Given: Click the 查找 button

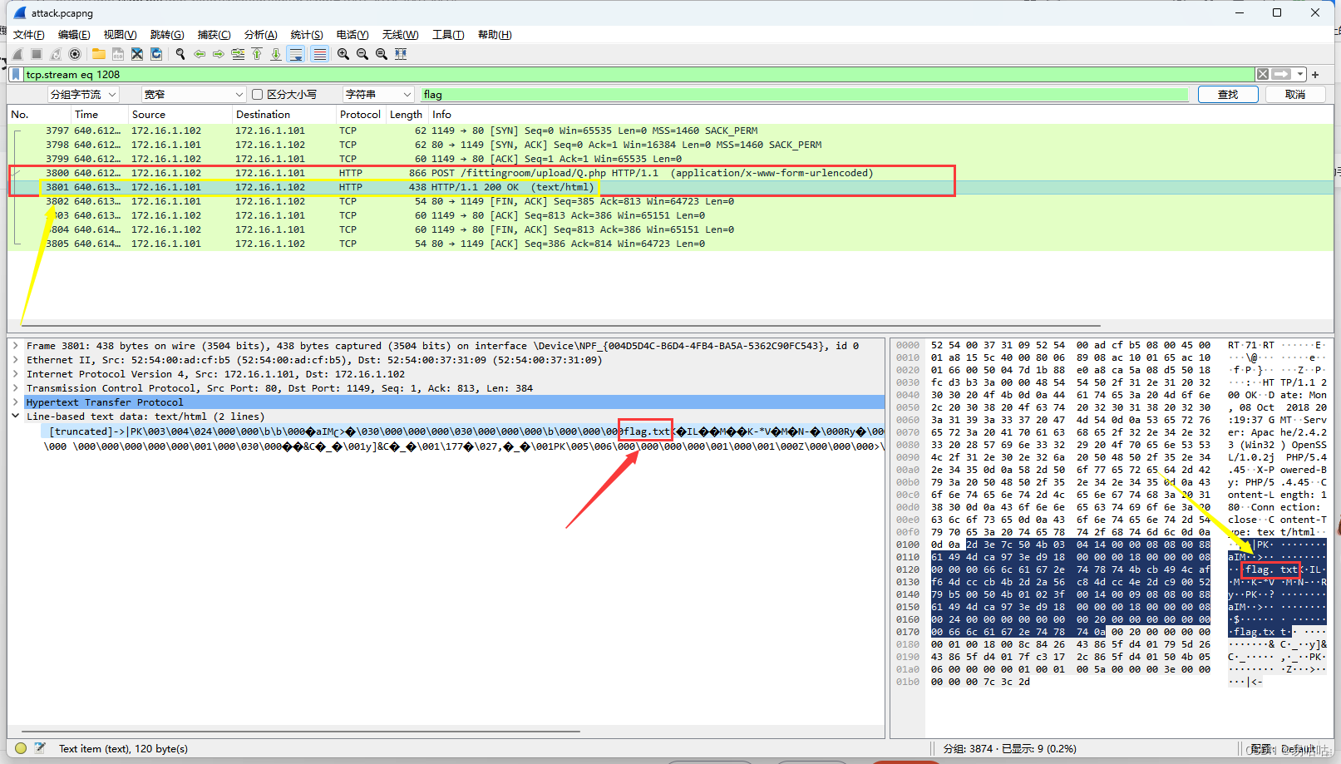Looking at the screenshot, I should (x=1228, y=94).
